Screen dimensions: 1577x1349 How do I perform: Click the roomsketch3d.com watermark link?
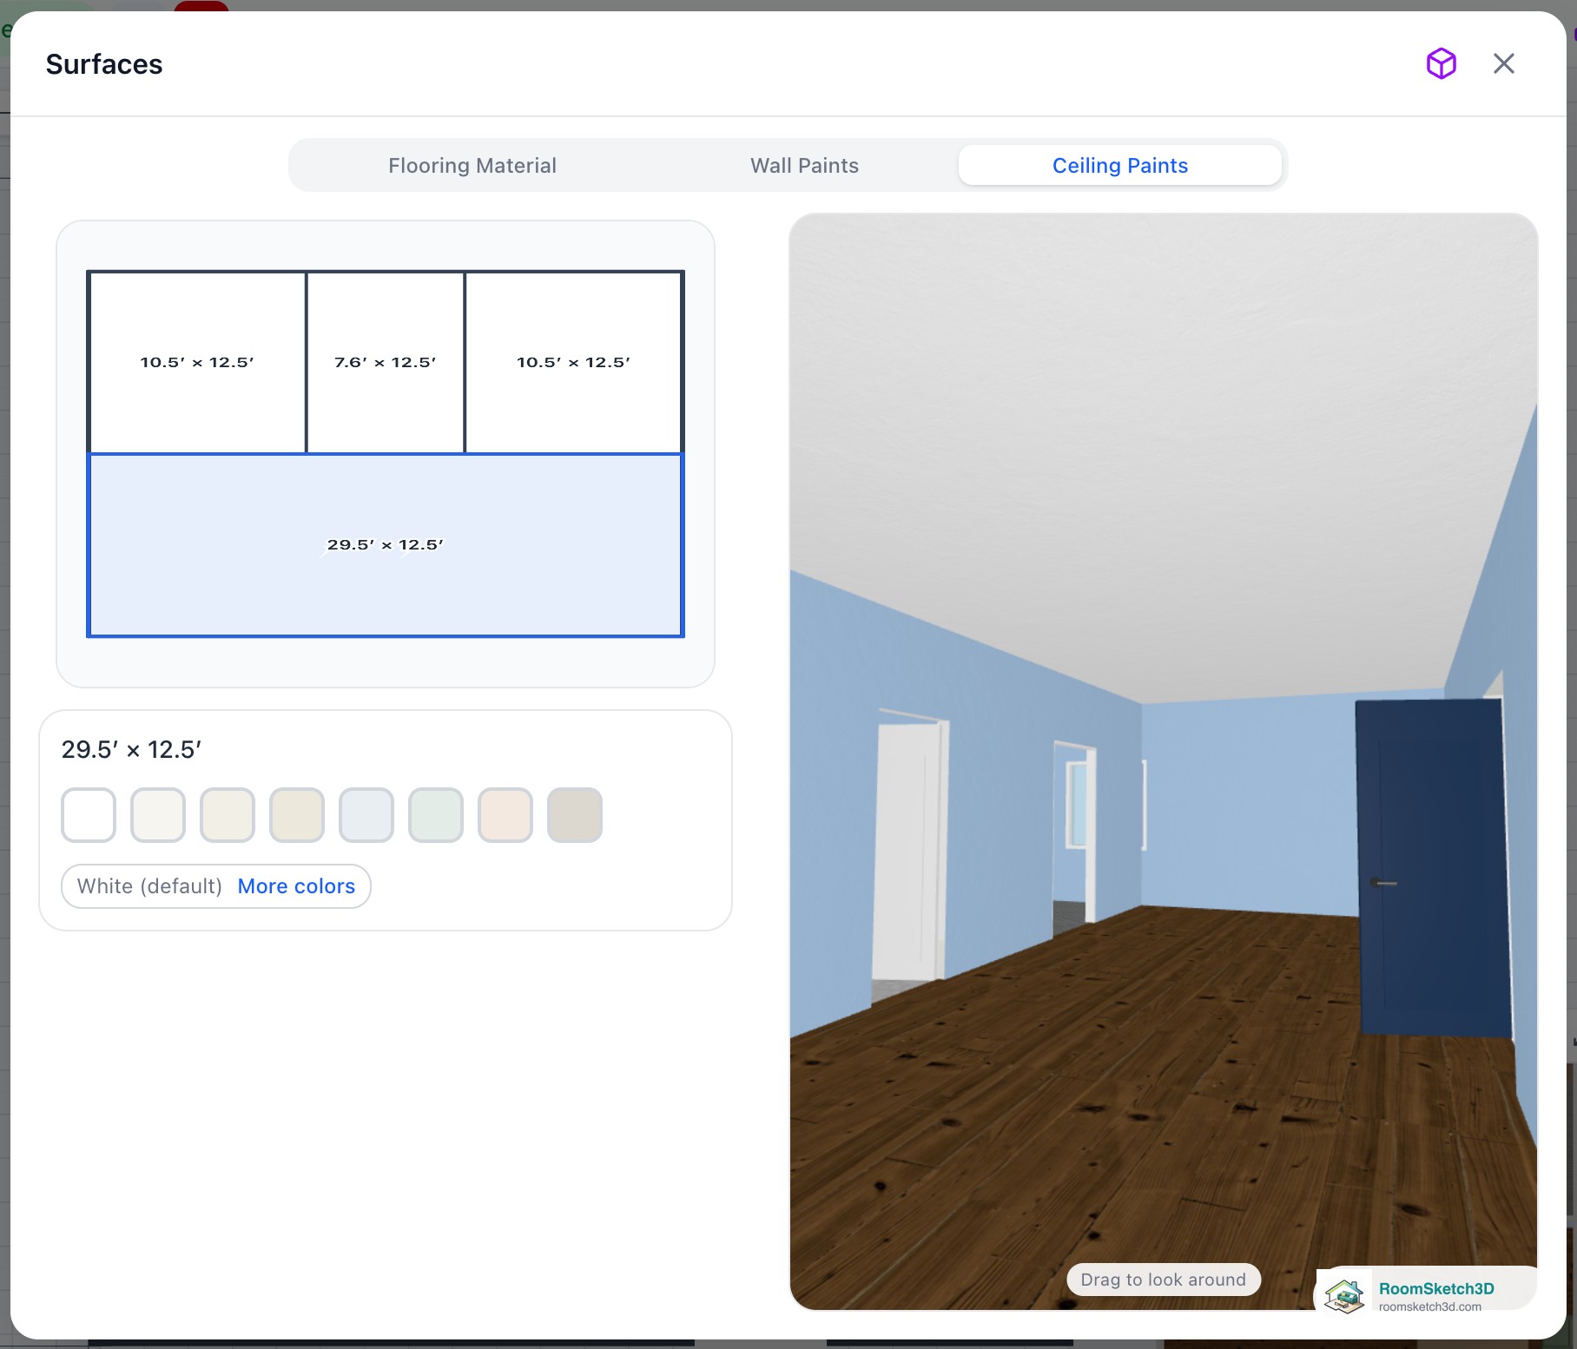pyautogui.click(x=1429, y=1306)
